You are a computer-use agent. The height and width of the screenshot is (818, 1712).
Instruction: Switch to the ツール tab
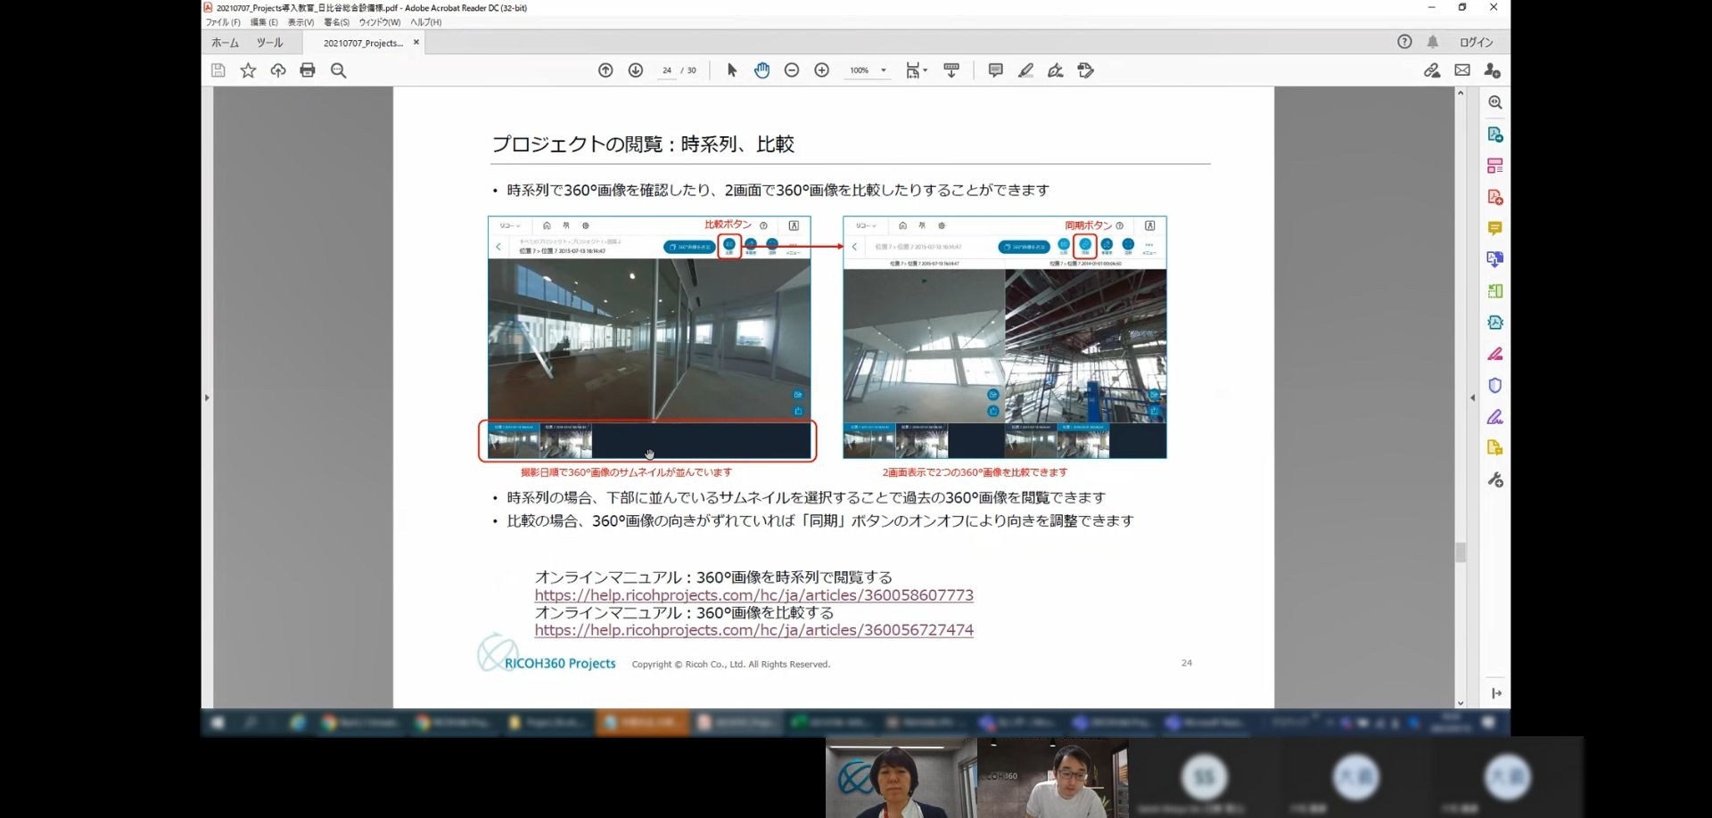point(269,43)
